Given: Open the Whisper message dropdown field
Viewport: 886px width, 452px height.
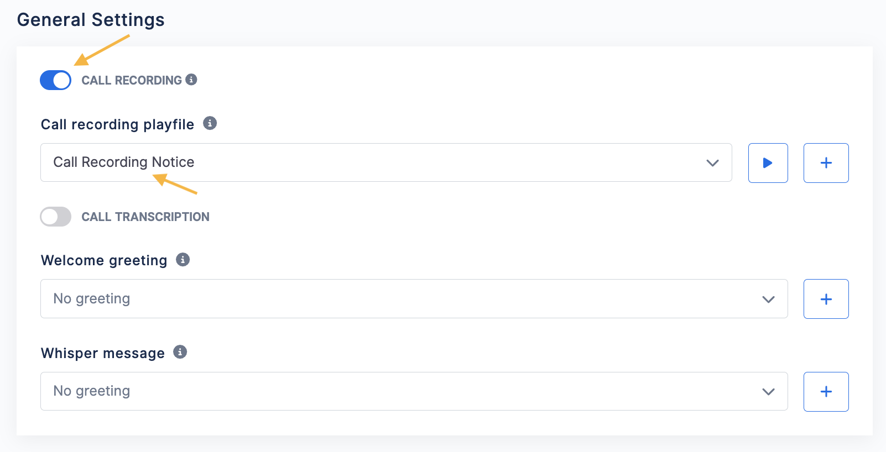Looking at the screenshot, I should 414,391.
